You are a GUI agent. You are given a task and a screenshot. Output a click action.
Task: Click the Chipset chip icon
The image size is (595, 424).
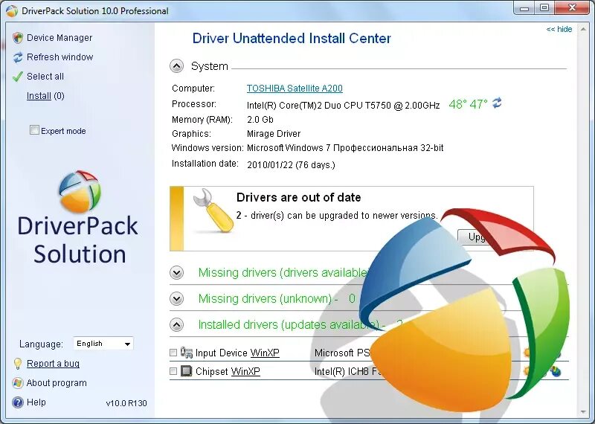(187, 371)
